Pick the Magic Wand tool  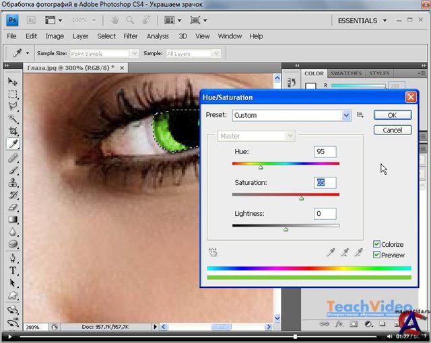pos(13,118)
